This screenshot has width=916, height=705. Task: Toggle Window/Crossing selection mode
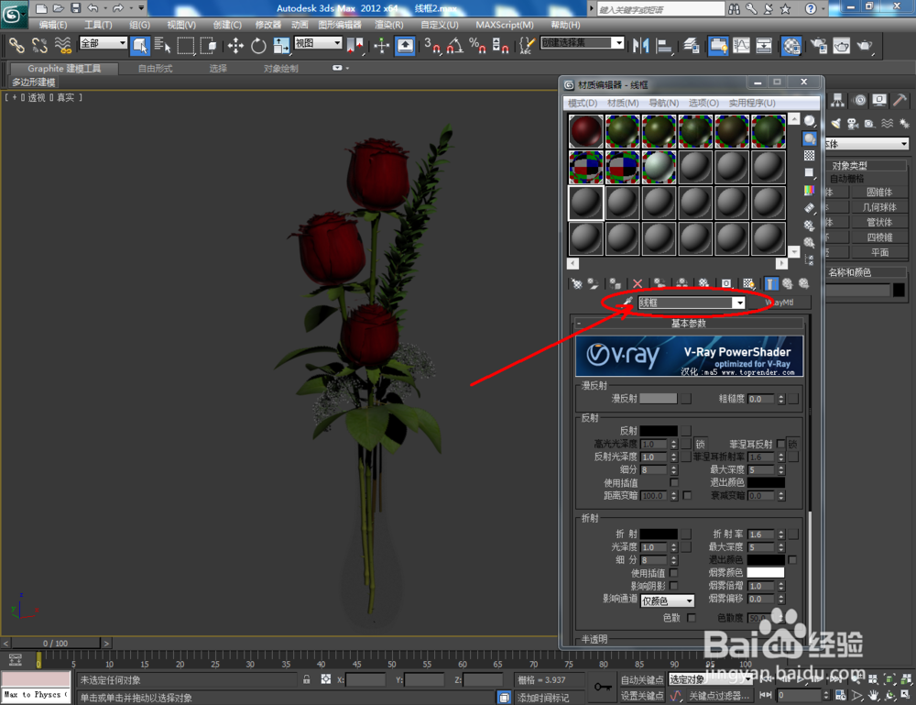pos(209,46)
